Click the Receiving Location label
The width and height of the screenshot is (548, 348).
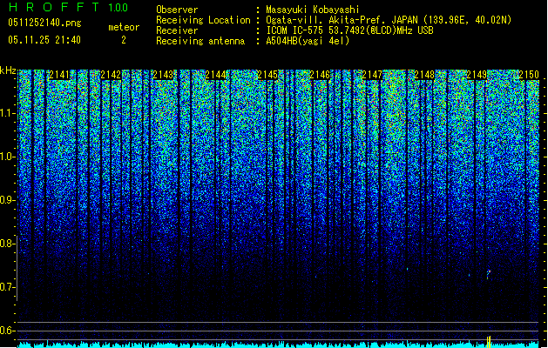[x=203, y=20]
